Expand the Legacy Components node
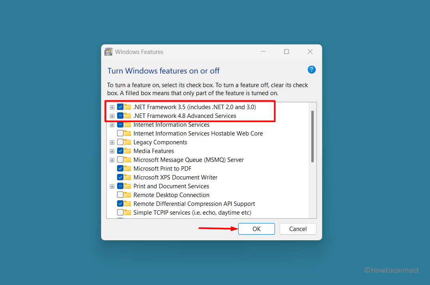This screenshot has height=285, width=430. [x=112, y=142]
